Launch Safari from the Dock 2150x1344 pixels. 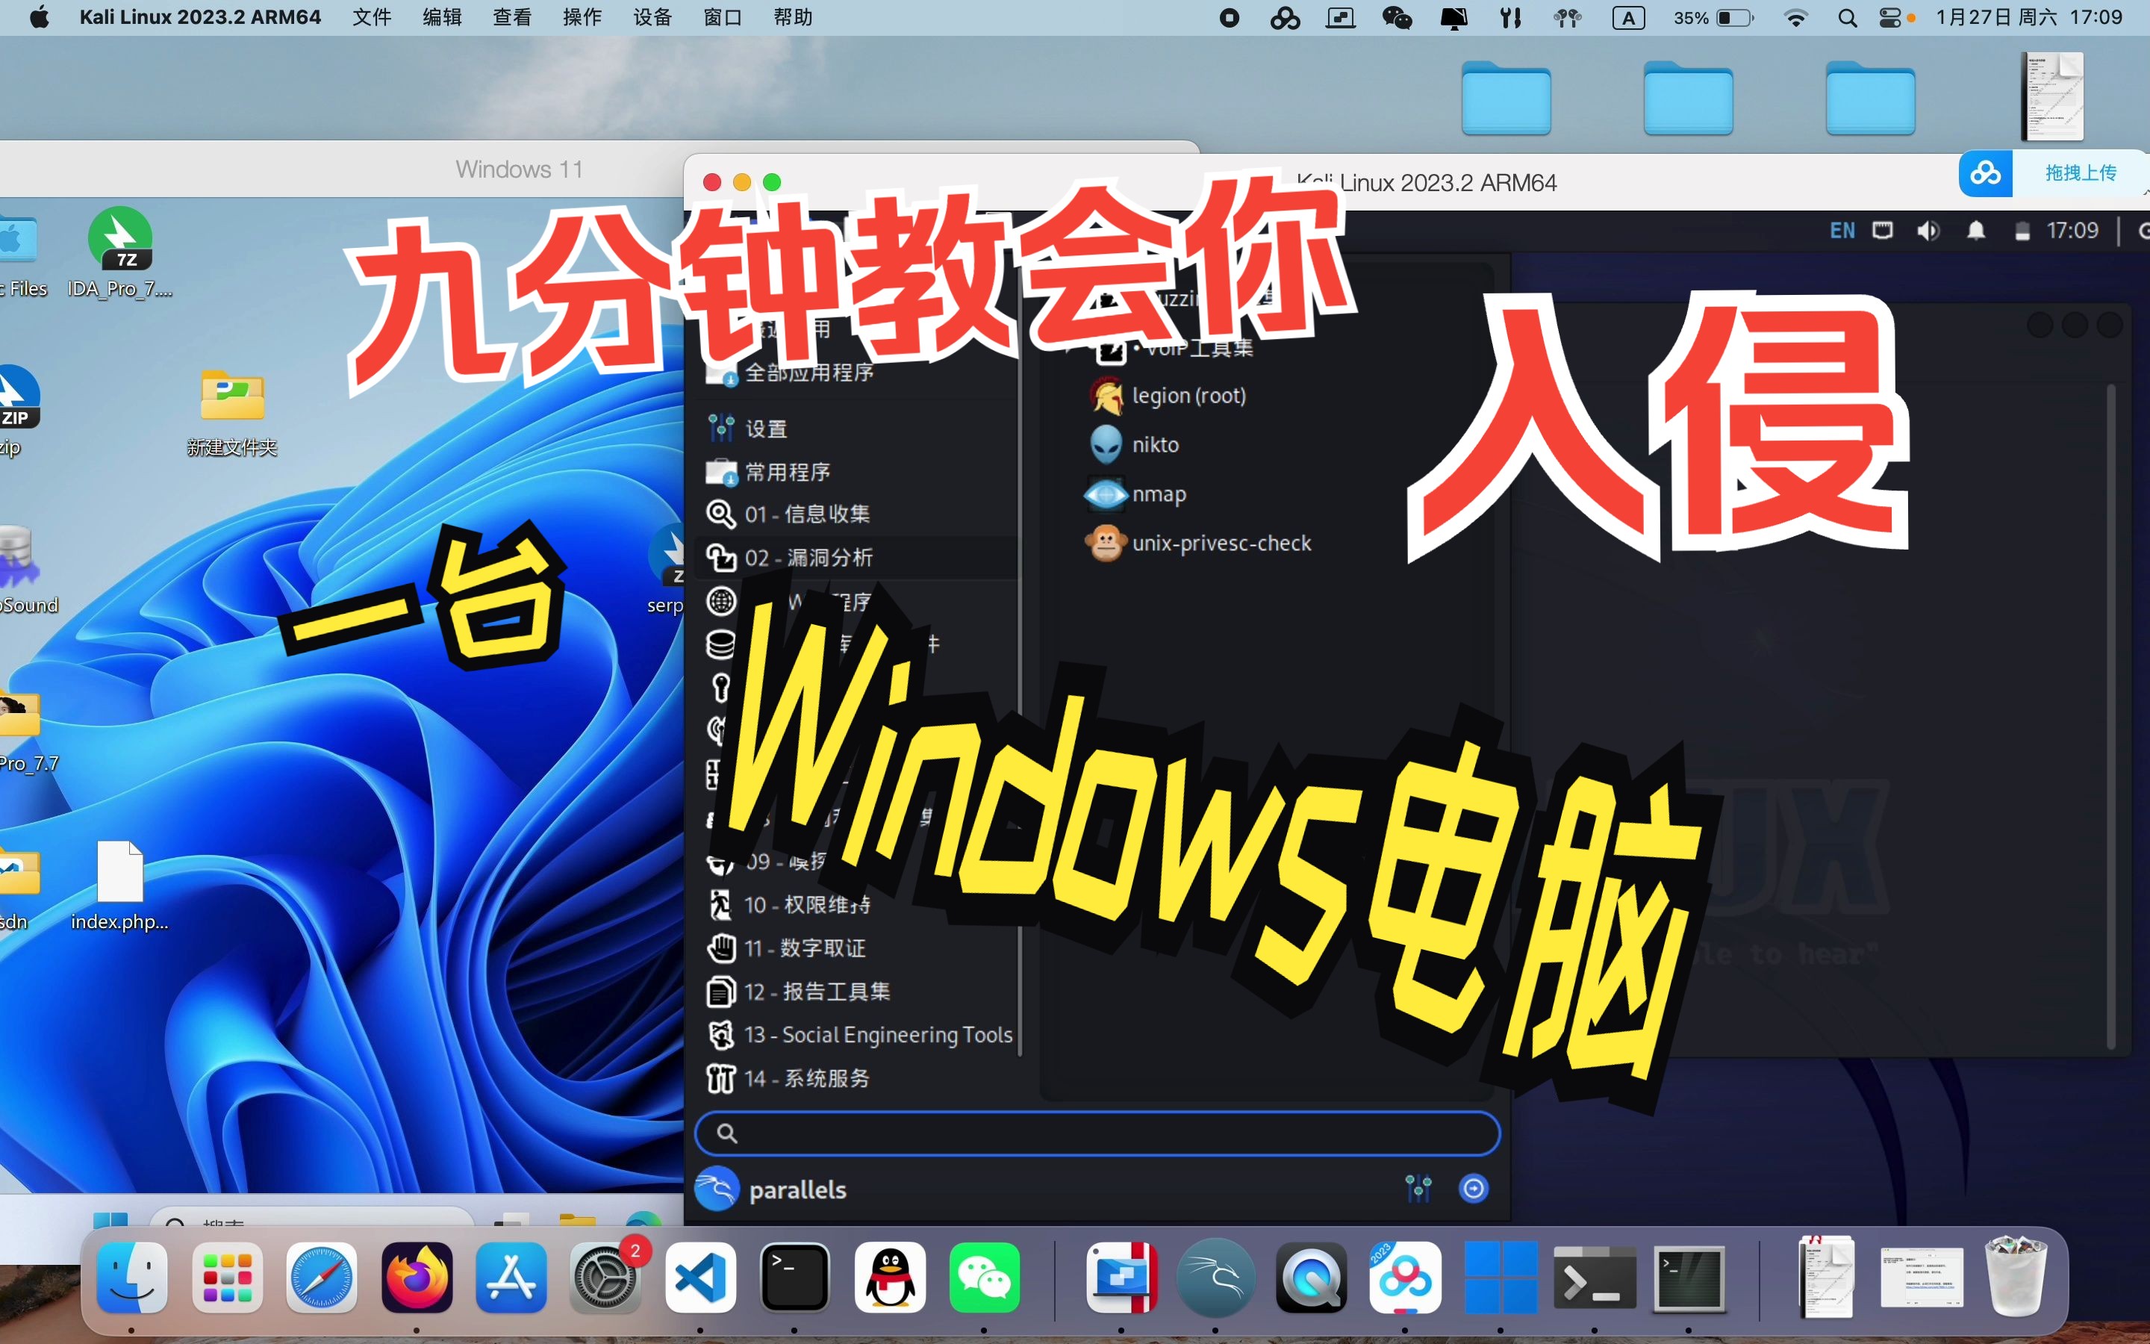tap(322, 1278)
